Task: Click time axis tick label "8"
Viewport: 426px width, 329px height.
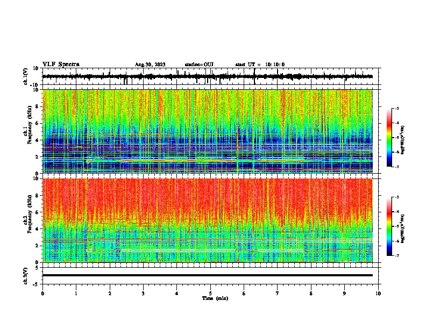Action: pos(311,294)
